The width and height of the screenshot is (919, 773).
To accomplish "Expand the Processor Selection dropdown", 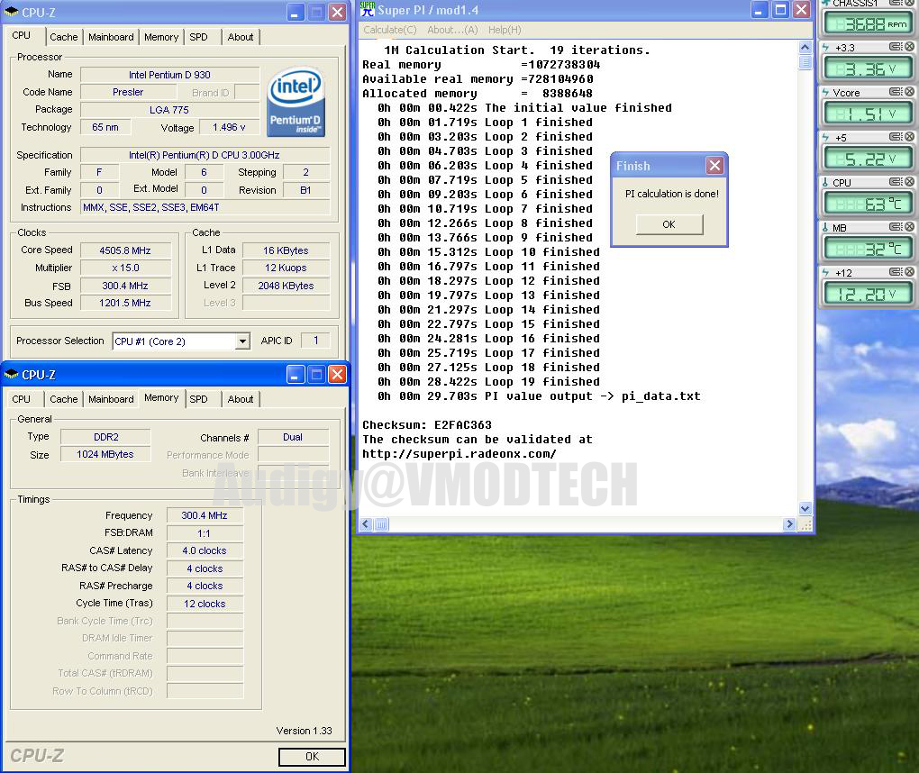I will pos(242,341).
